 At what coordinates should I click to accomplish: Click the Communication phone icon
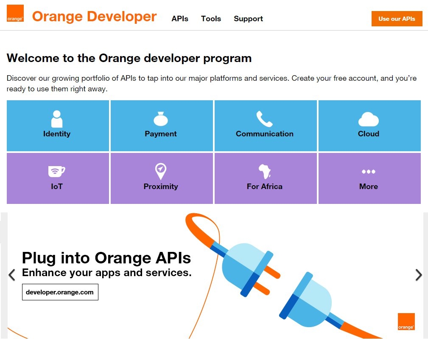265,119
